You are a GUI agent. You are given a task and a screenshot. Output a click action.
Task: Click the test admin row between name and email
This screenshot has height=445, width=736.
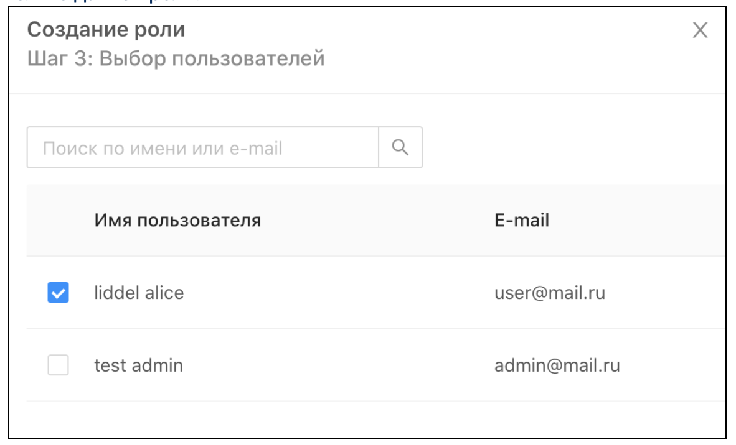(336, 365)
